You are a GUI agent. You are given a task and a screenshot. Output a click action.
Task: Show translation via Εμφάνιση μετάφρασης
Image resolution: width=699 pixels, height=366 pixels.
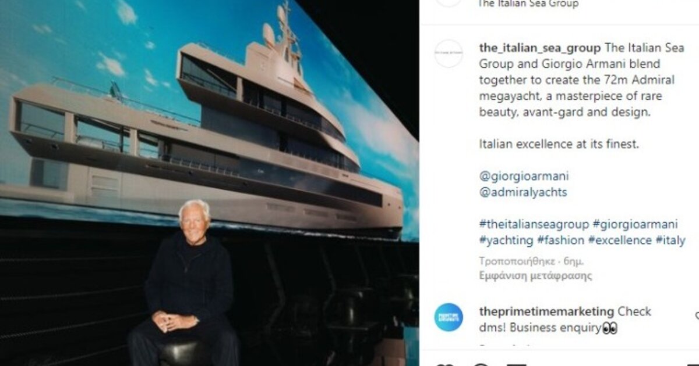(x=535, y=276)
